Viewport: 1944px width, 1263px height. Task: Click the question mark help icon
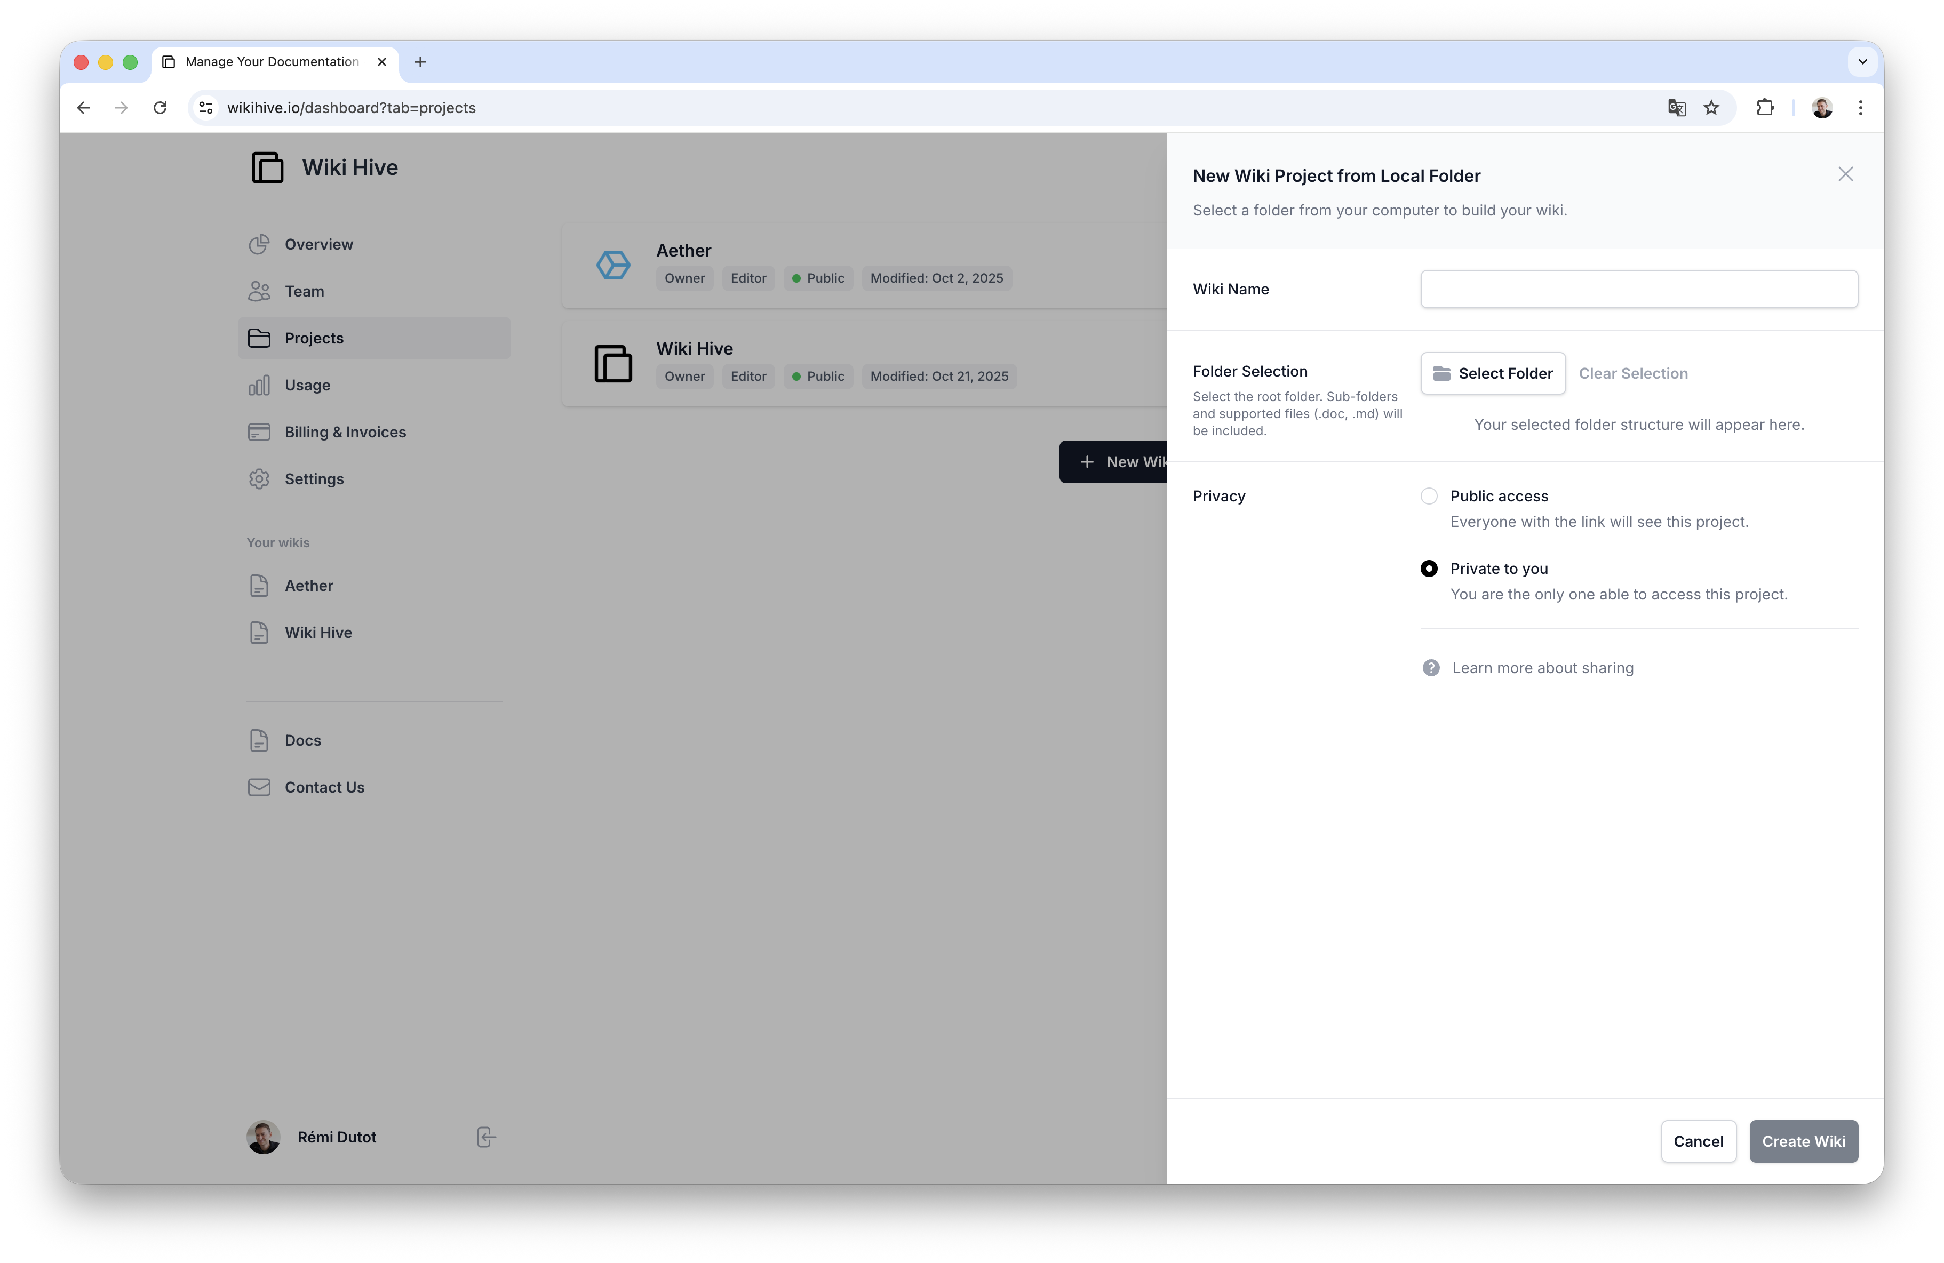1431,668
